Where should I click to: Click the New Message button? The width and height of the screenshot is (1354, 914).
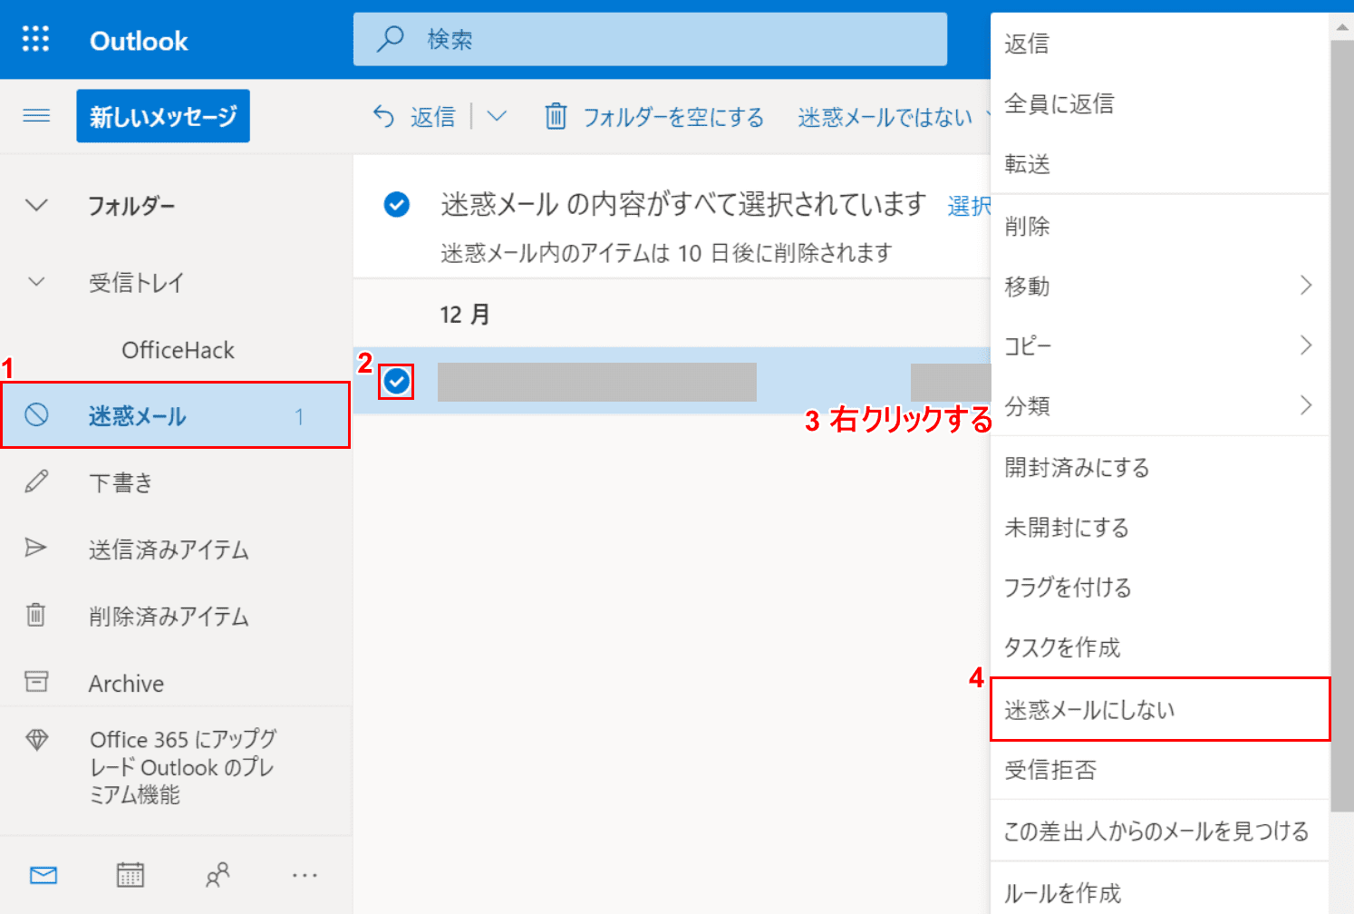tap(163, 116)
